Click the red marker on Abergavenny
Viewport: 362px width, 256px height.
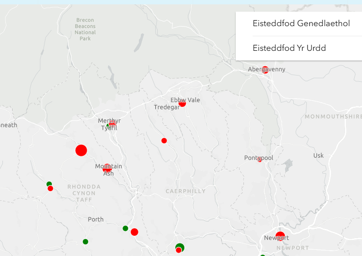point(265,70)
